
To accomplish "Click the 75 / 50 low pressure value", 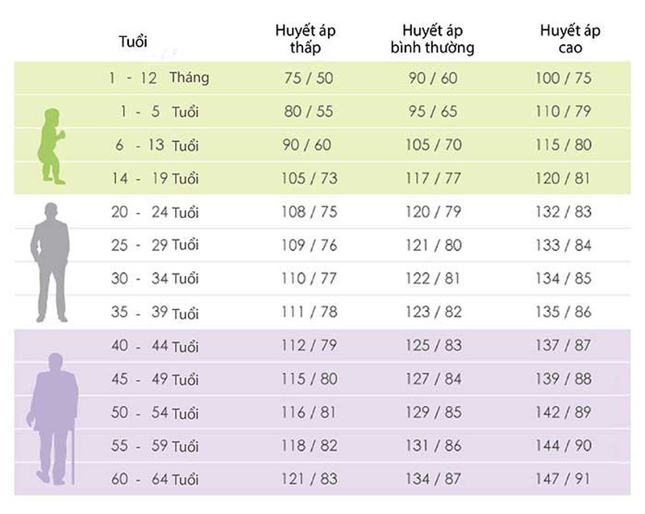I will pos(309,78).
